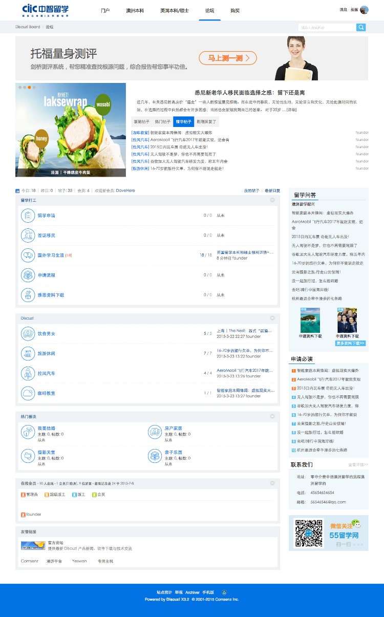This screenshot has height=617, width=384.
Task: Open the 我的帖子 link
Action: click(251, 190)
